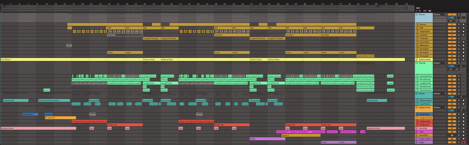The height and width of the screenshot is (145, 469).
Task: Arm the Tapper'tjes track for recording
Action: [x=464, y=32]
